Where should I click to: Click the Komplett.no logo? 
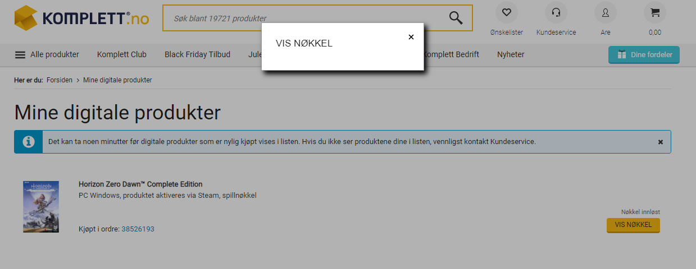(x=81, y=18)
